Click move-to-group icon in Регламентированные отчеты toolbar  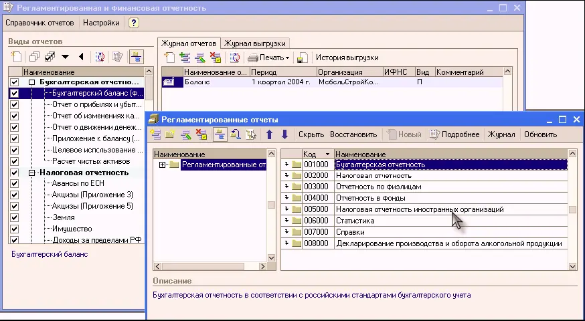pos(236,134)
